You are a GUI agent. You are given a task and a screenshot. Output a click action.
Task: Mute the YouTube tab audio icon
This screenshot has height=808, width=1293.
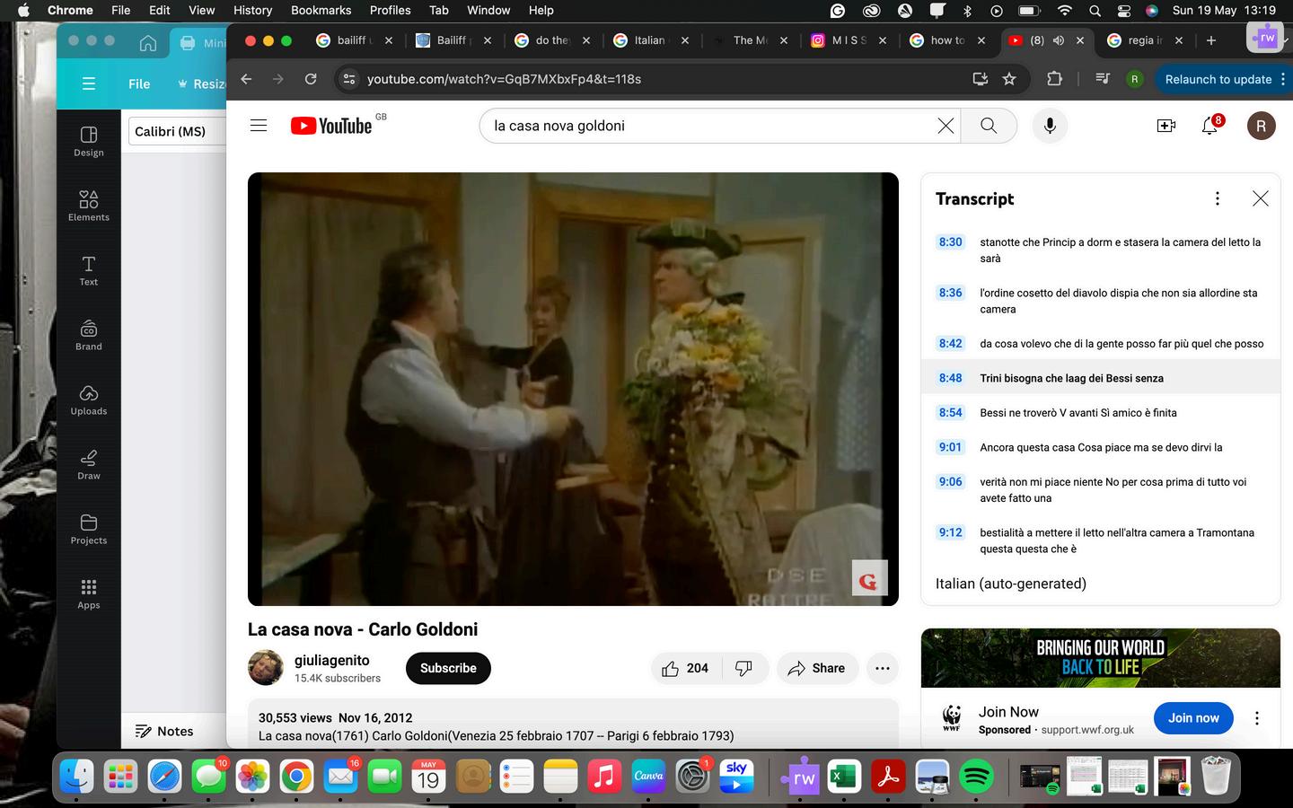(x=1059, y=40)
